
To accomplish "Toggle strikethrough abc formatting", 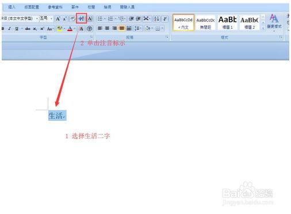I will point(28,29).
